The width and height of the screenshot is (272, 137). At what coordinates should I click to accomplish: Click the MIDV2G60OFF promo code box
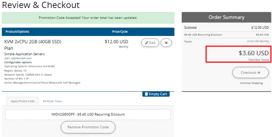(88, 114)
